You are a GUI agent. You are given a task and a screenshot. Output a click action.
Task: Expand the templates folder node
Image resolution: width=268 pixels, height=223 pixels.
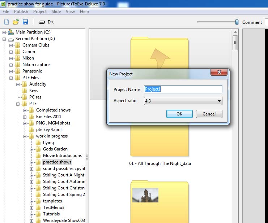click(31, 201)
